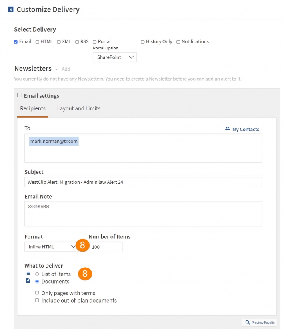The image size is (284, 333).
Task: Click the orange 8 marker beside List of Items
Action: (85, 274)
